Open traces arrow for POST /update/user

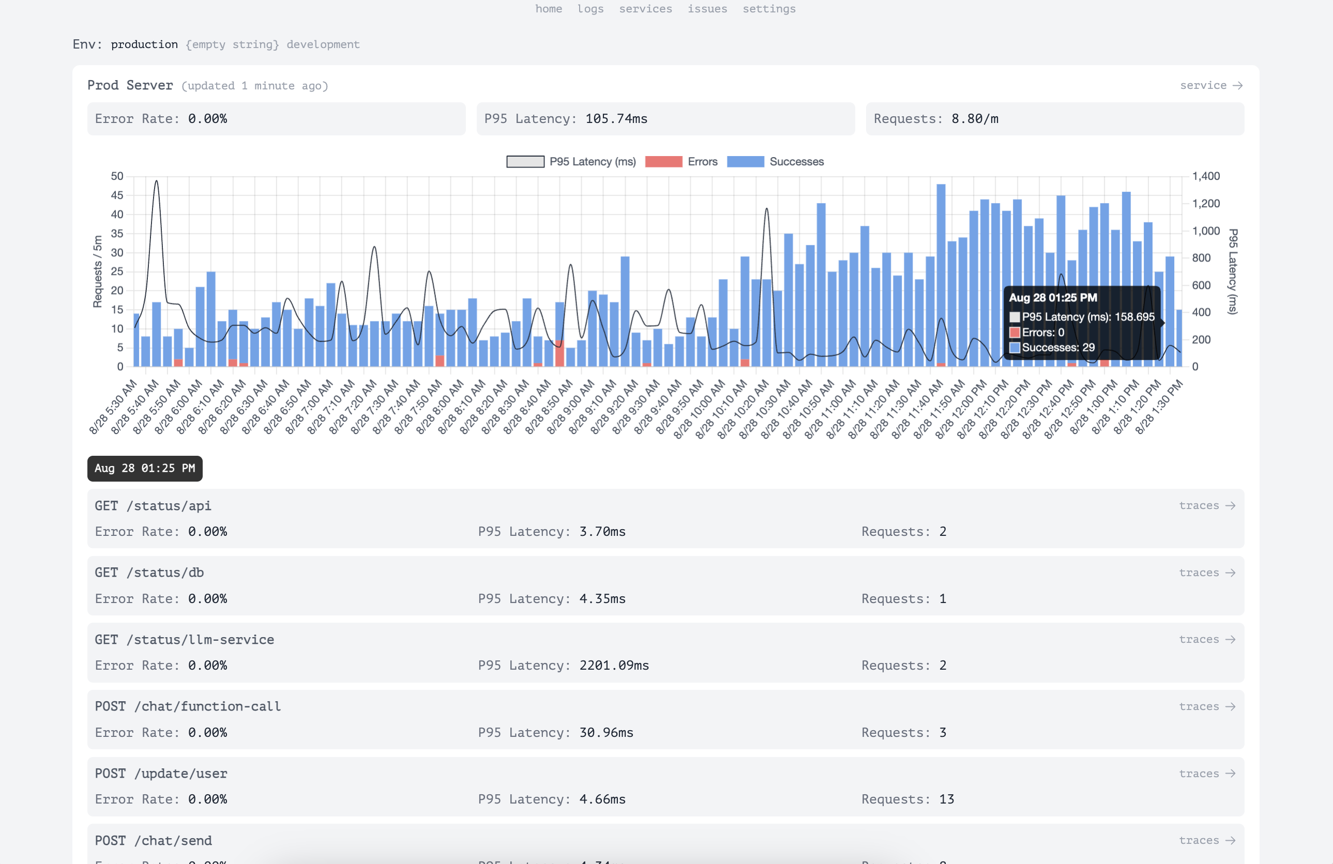pos(1206,774)
